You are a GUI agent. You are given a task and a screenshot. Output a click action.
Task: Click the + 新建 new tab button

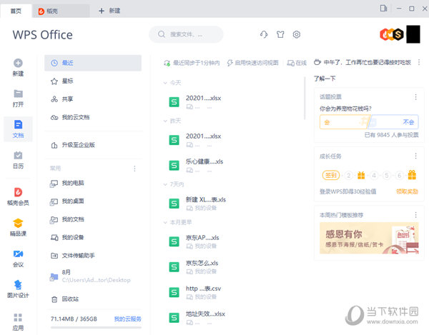(109, 11)
